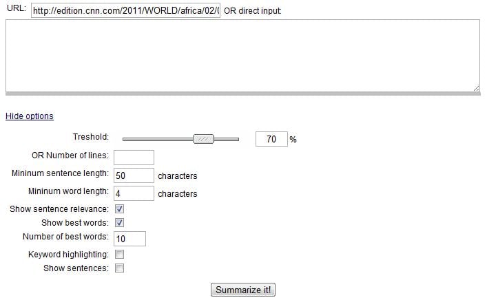Select the threshold percentage field showing 70
487x300 pixels.
click(271, 139)
